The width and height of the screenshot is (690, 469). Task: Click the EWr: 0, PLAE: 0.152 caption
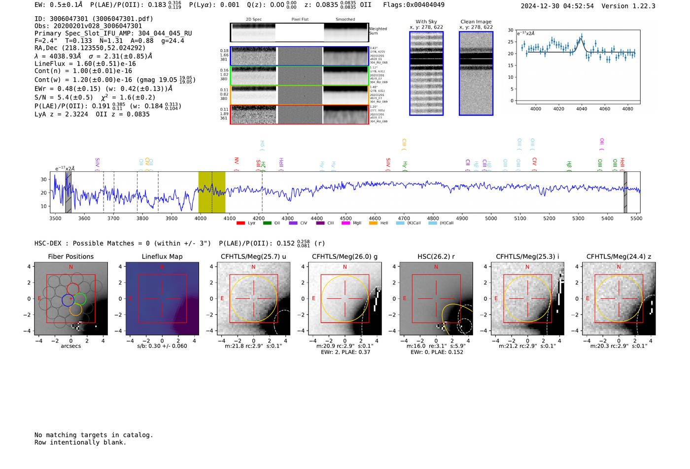(x=436, y=352)
